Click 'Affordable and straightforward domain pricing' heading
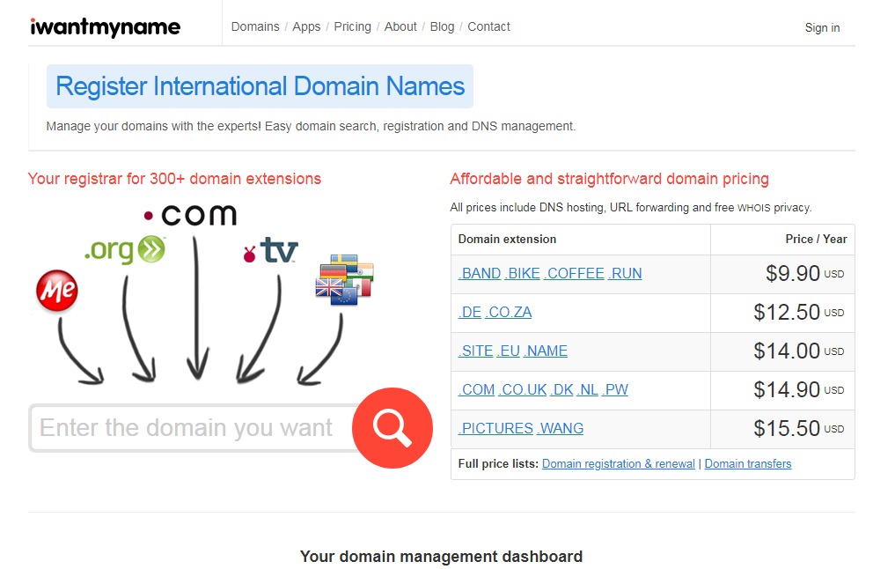 click(x=609, y=179)
